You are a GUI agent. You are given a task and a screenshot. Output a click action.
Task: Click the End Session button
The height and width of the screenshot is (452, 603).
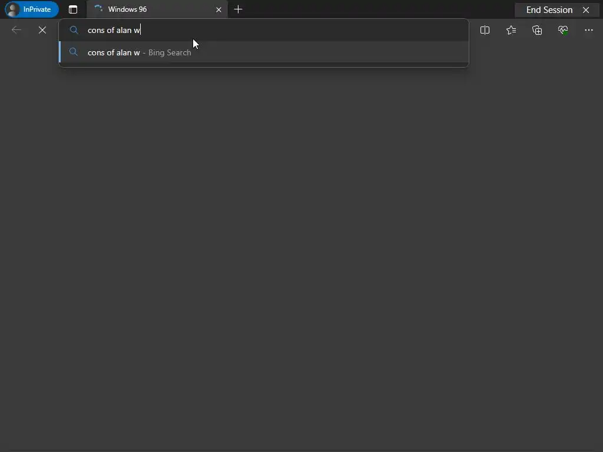(549, 10)
